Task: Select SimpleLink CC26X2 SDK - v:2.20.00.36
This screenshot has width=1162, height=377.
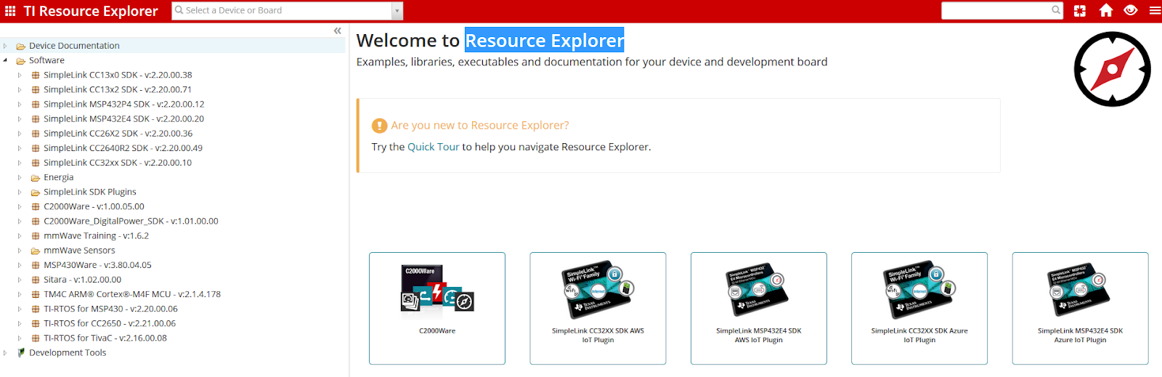Action: 118,134
